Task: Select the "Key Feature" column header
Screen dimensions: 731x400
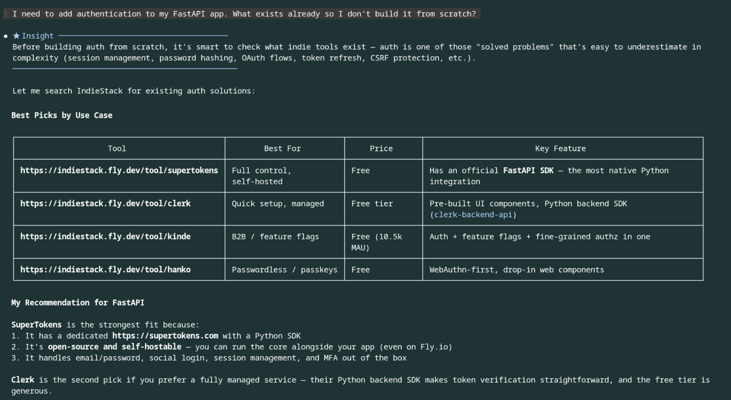Action: point(560,148)
